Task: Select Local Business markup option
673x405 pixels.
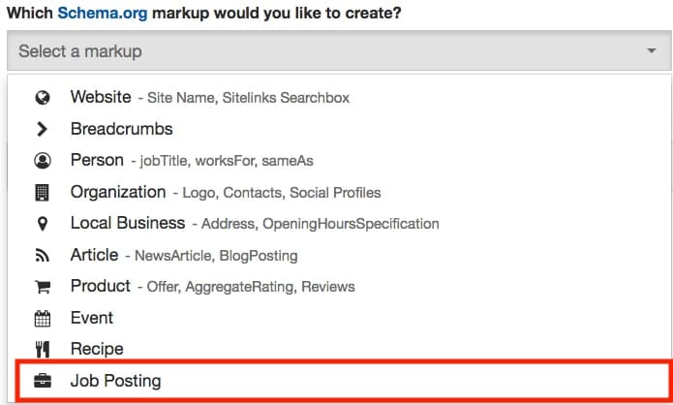Action: click(128, 224)
